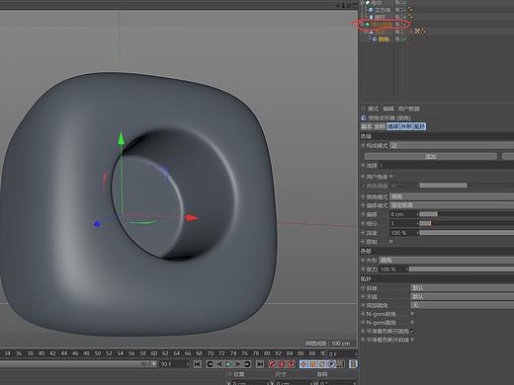Viewport: 514px width, 385px height.
Task: Click the cube object's blue icon
Action: click(371, 10)
